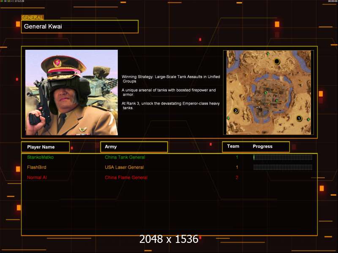Click the General Kwai name field
The height and width of the screenshot is (253, 338).
click(x=80, y=27)
